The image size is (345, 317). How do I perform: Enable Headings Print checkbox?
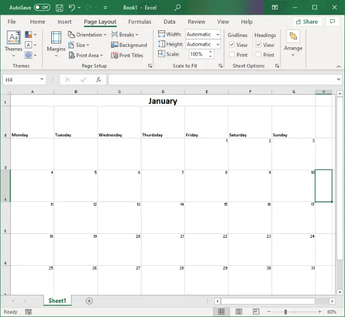259,55
